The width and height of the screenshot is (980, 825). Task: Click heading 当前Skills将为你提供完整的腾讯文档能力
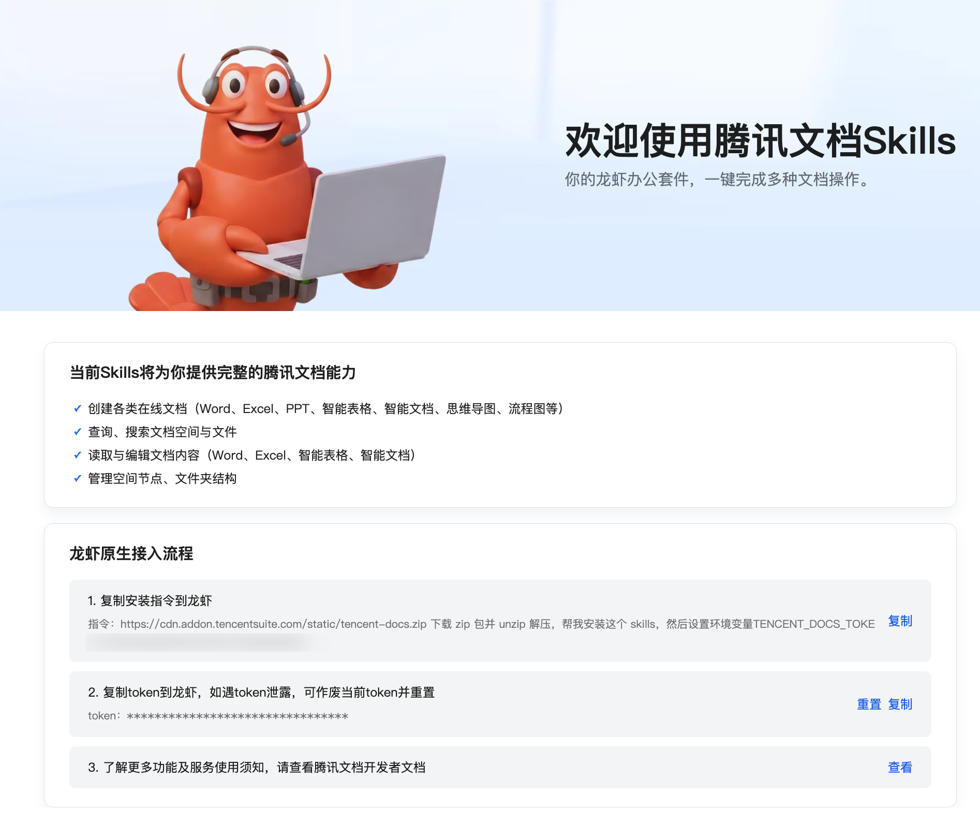click(213, 372)
